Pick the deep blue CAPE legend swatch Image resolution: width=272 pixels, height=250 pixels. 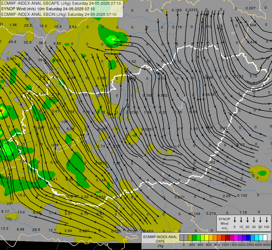coord(248,237)
